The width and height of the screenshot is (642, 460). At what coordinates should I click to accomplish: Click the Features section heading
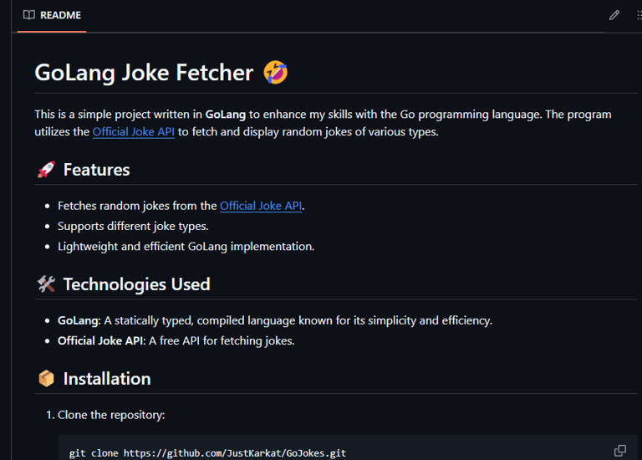pos(96,170)
